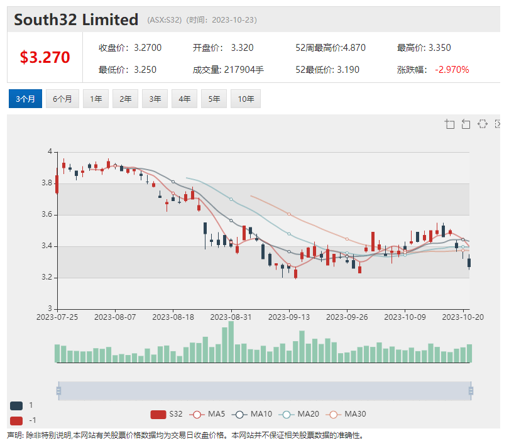This screenshot has width=509, height=448.
Task: Select the horizontal brush selection icon
Action: pyautogui.click(x=482, y=124)
